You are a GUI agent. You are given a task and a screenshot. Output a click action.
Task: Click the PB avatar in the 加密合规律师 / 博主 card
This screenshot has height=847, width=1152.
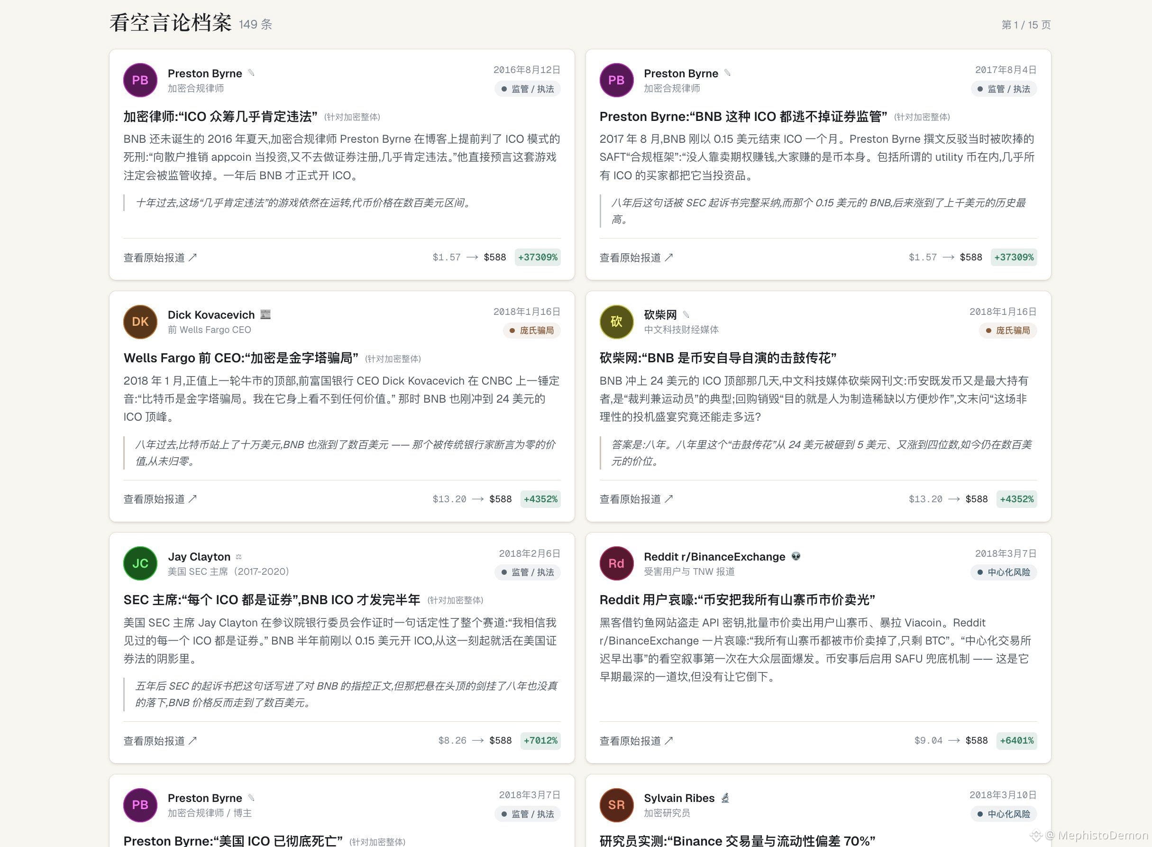click(140, 805)
